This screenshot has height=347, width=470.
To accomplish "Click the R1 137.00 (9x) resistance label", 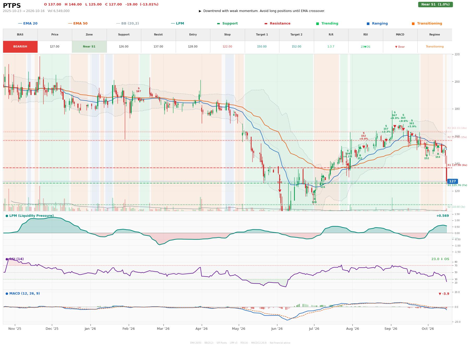I will pos(457,165).
